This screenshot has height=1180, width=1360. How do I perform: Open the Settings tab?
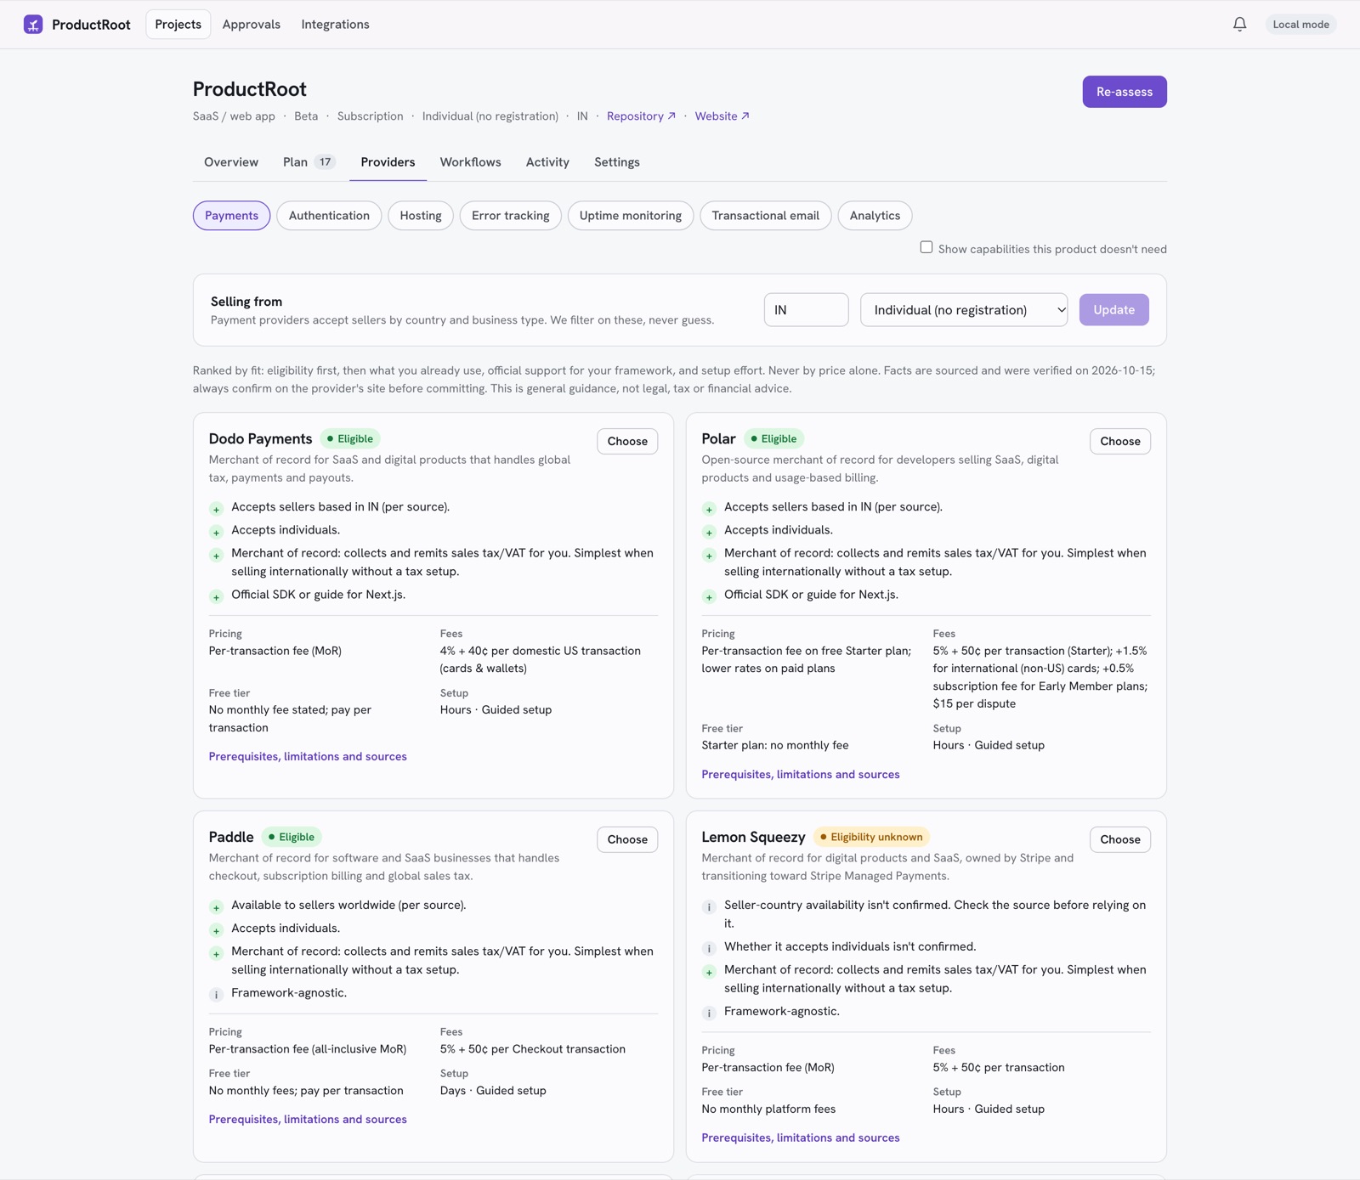point(617,162)
